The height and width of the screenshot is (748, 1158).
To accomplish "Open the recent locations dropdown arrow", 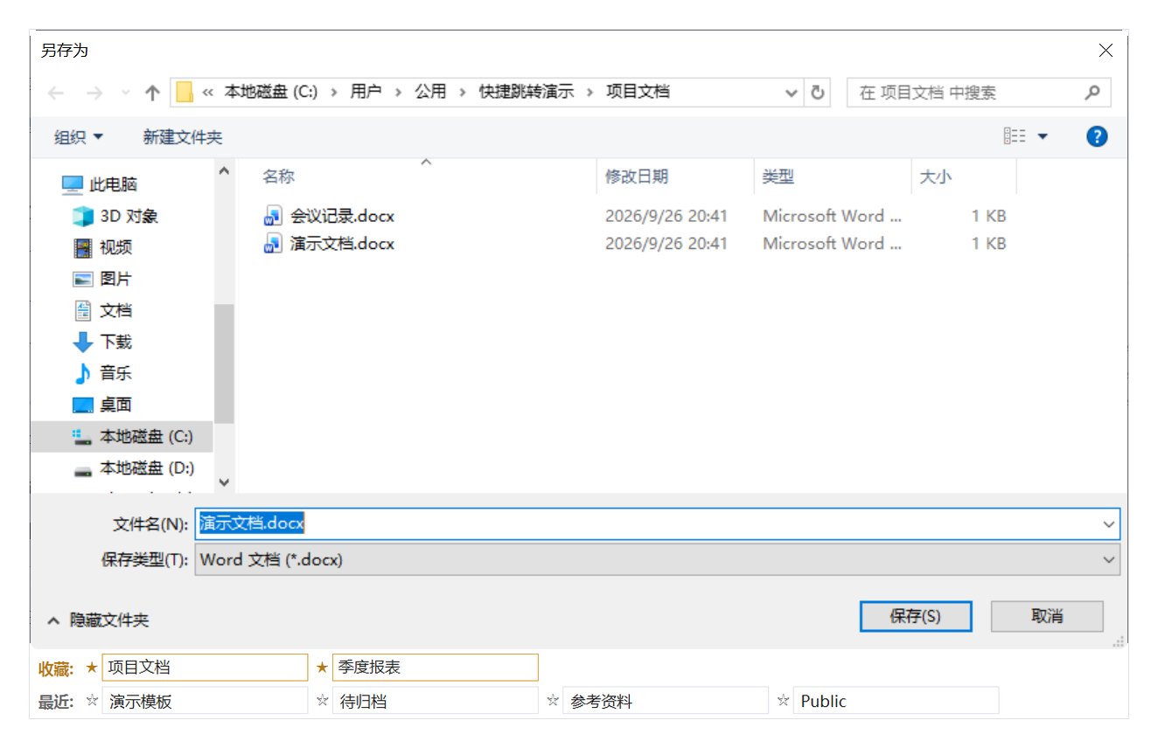I will coord(125,93).
